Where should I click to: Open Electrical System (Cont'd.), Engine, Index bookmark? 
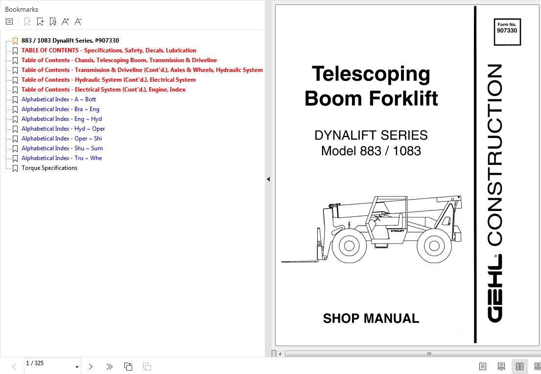click(x=103, y=90)
